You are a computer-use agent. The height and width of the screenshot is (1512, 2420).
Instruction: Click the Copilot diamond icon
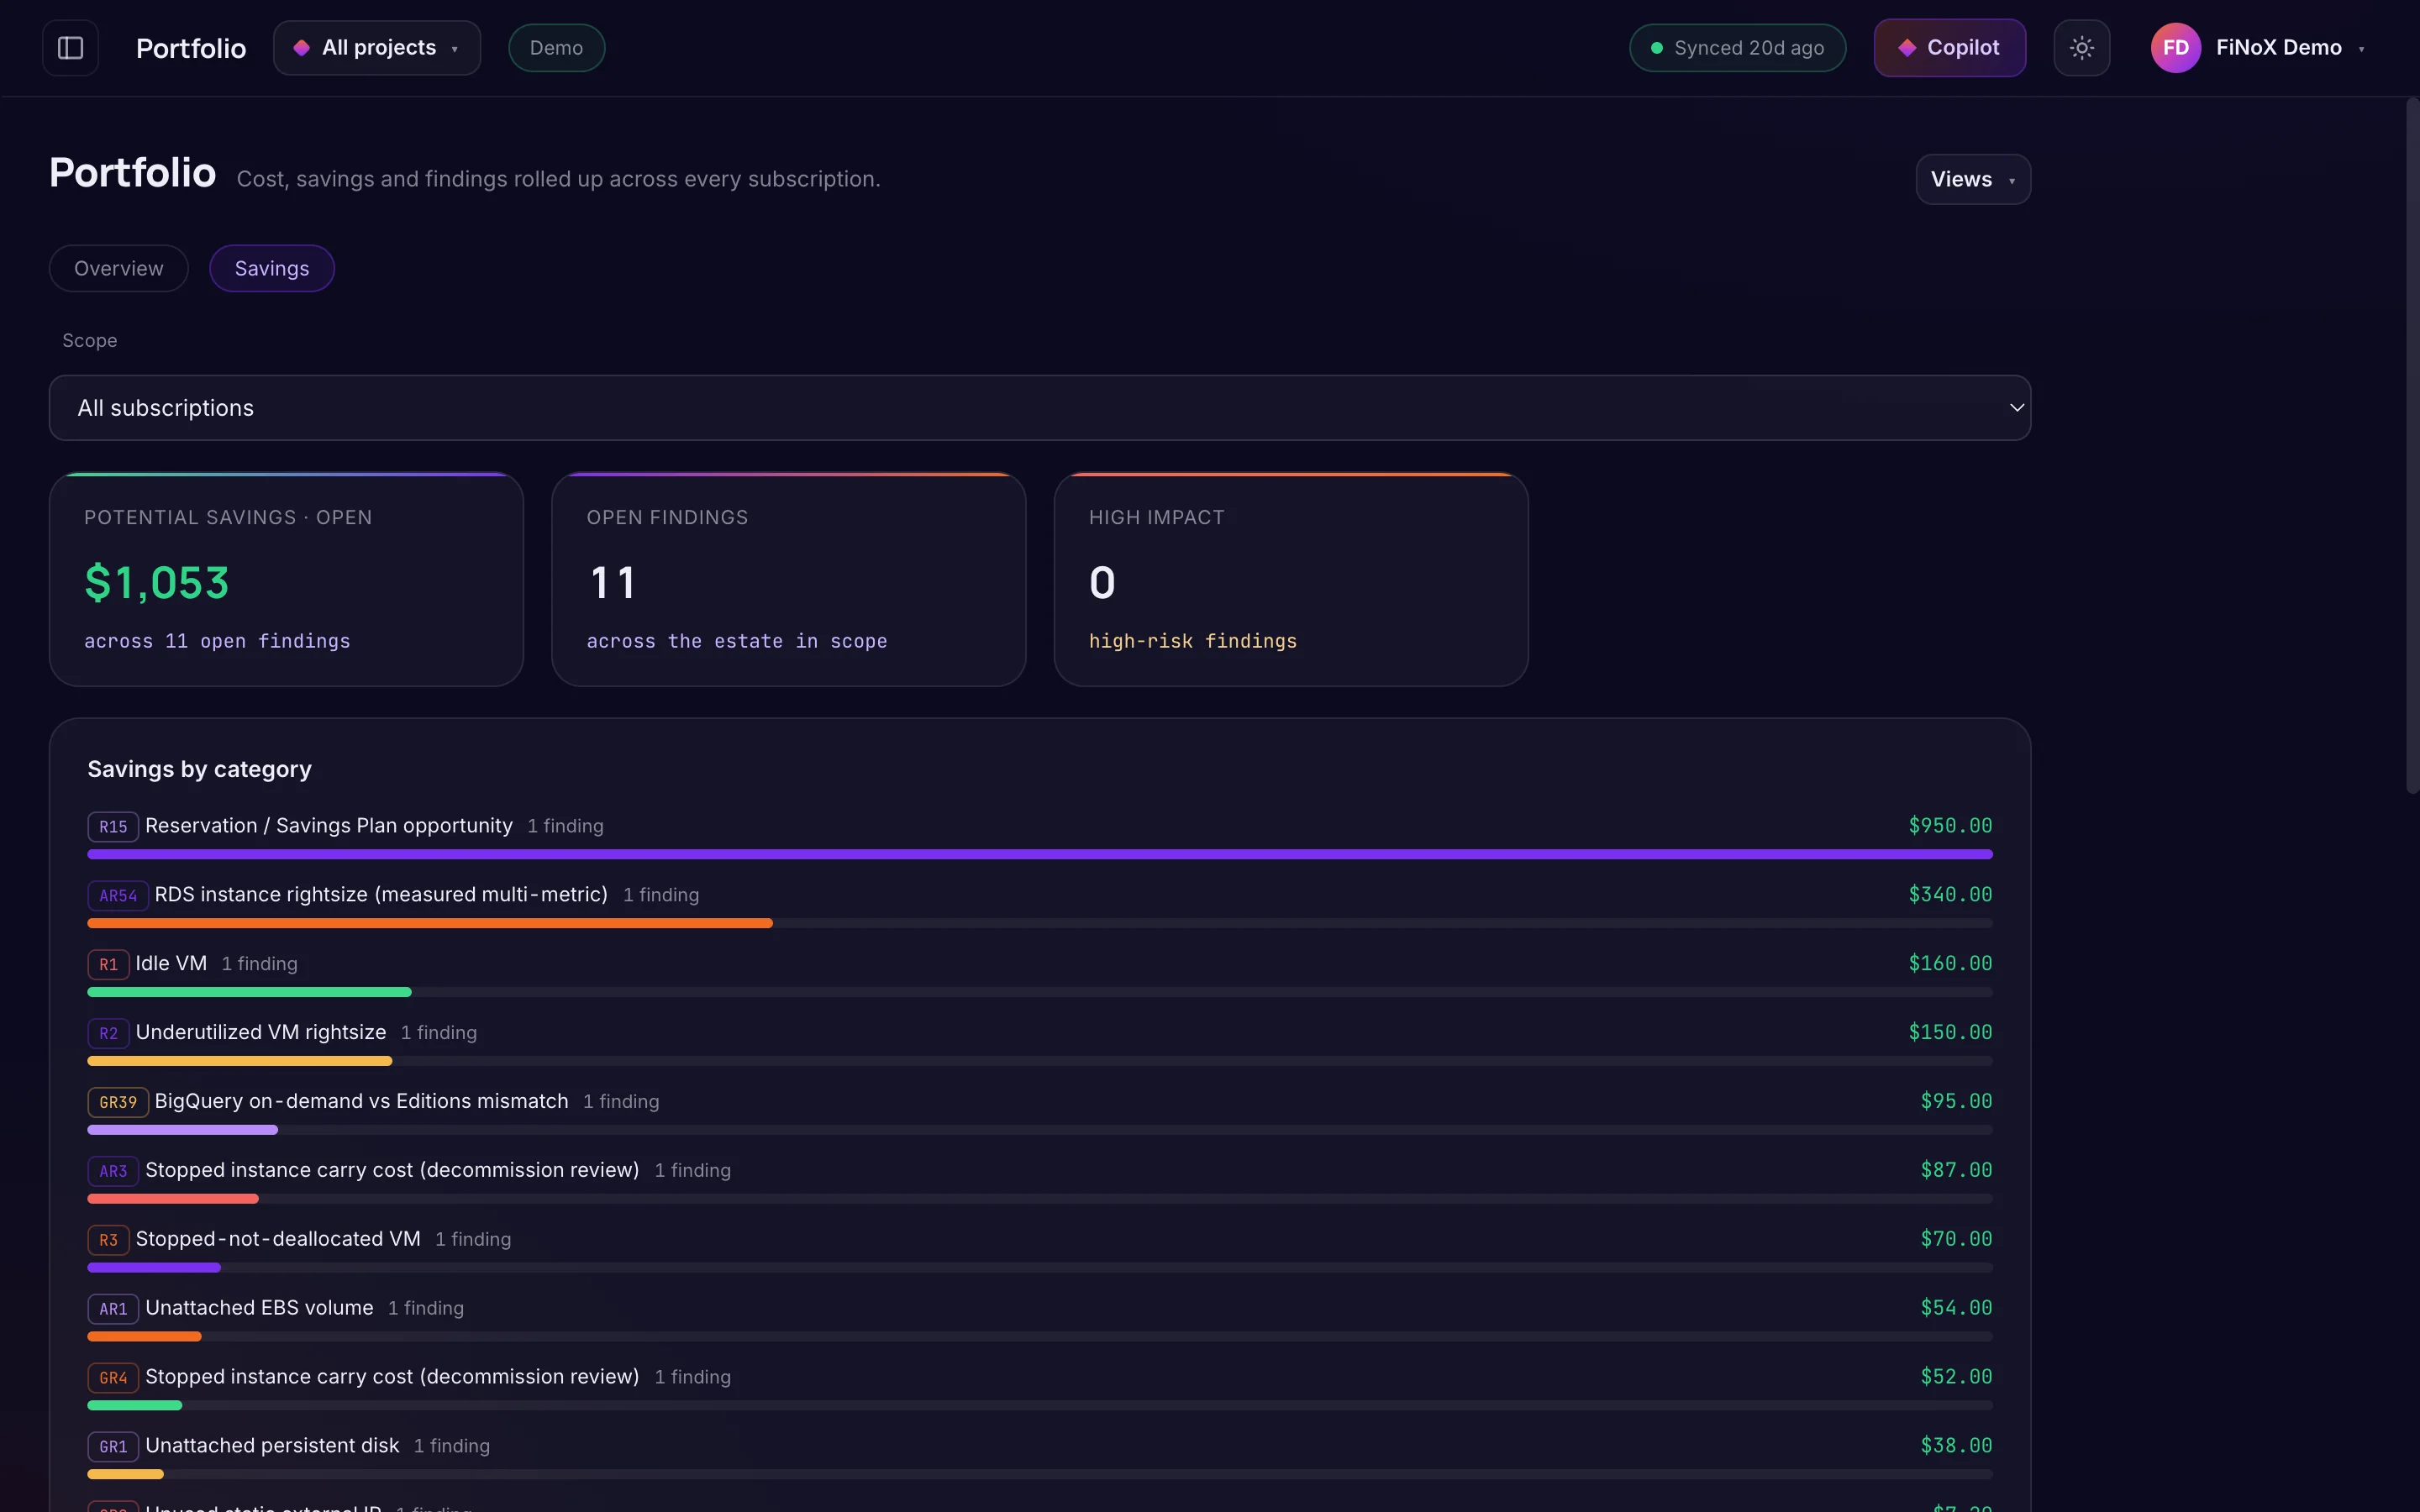[x=1906, y=48]
